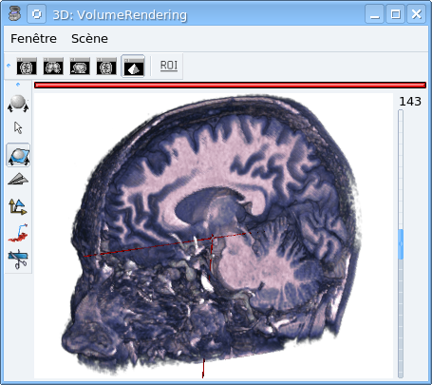Select the scissors cut tool
Viewport: 432px width, 385px height.
18,260
